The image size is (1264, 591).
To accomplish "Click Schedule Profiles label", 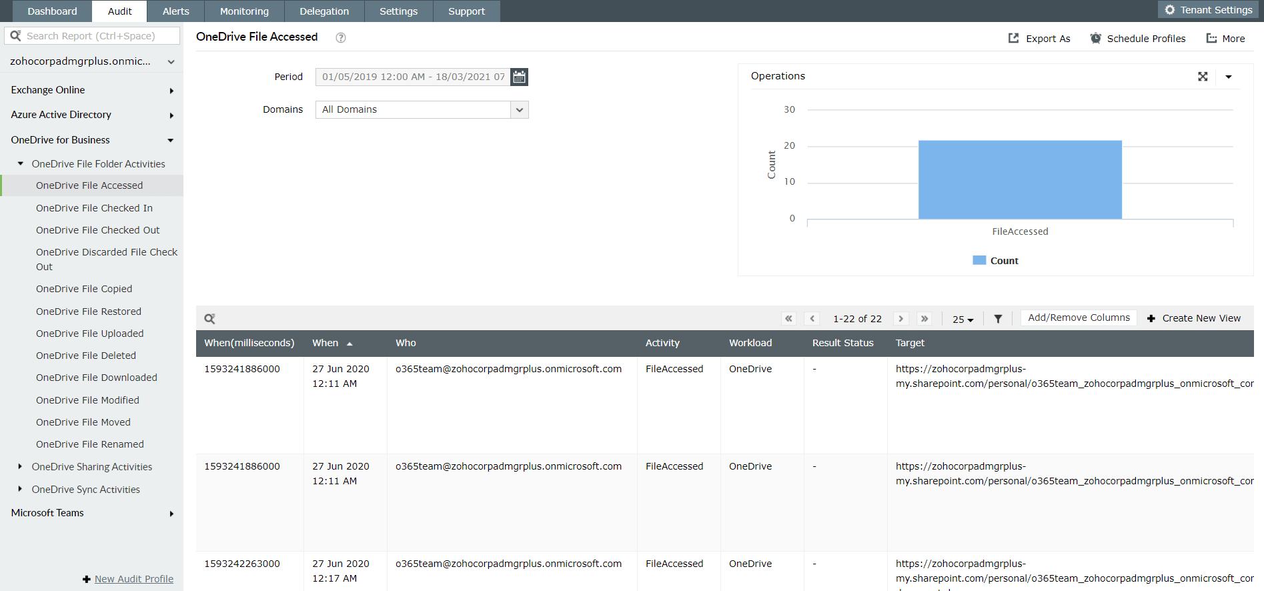I will tap(1146, 39).
